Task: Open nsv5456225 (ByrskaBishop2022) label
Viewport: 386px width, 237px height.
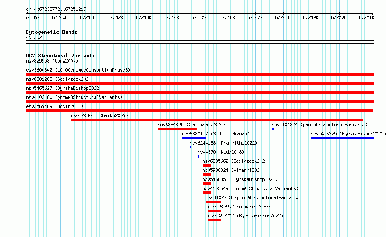Action: pyautogui.click(x=348, y=134)
